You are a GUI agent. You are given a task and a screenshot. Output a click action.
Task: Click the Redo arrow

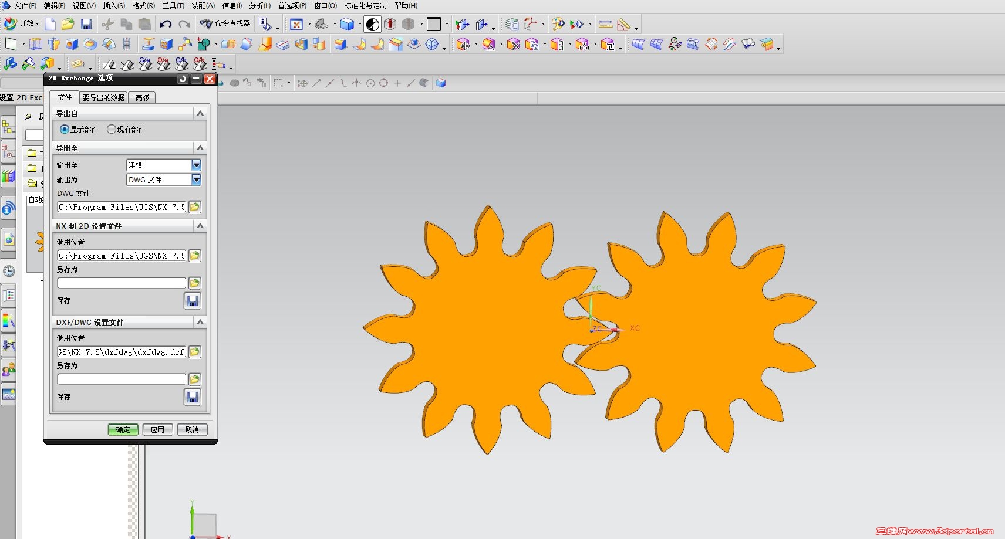tap(184, 24)
